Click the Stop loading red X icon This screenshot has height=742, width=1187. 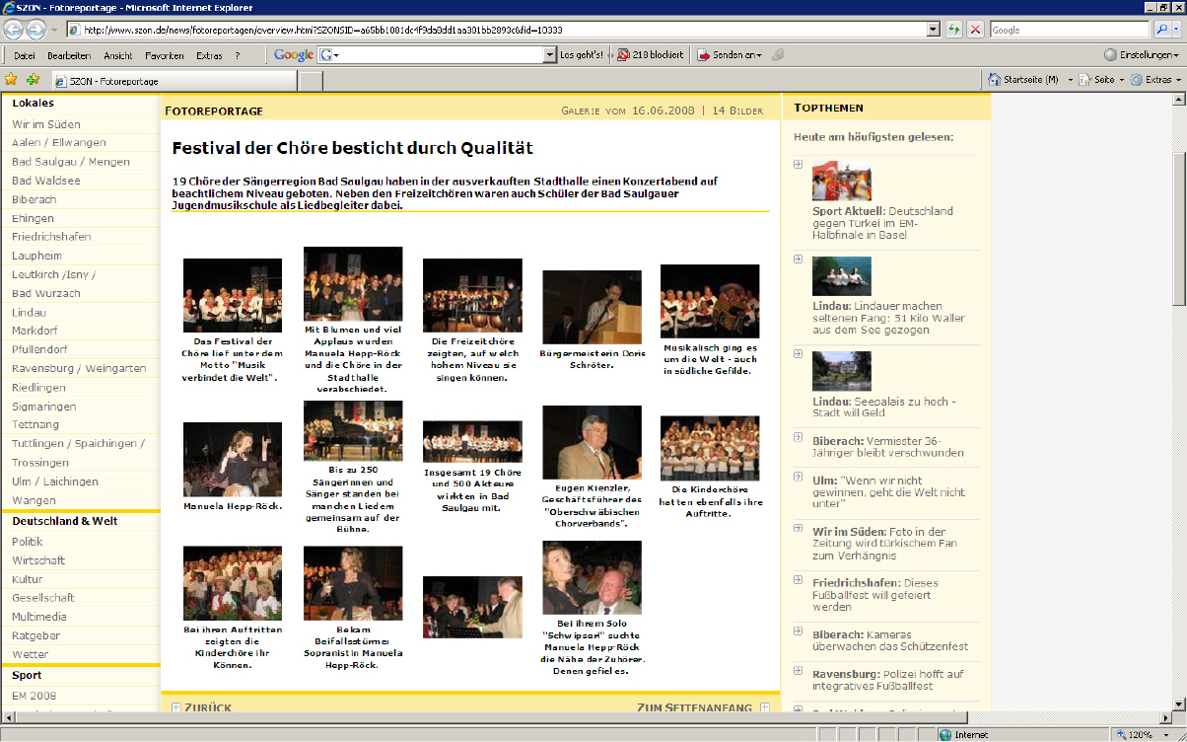tap(975, 30)
